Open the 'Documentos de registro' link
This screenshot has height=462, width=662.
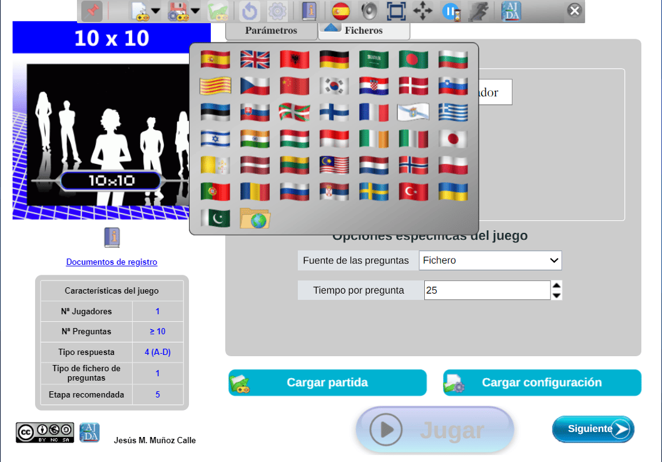tap(111, 262)
